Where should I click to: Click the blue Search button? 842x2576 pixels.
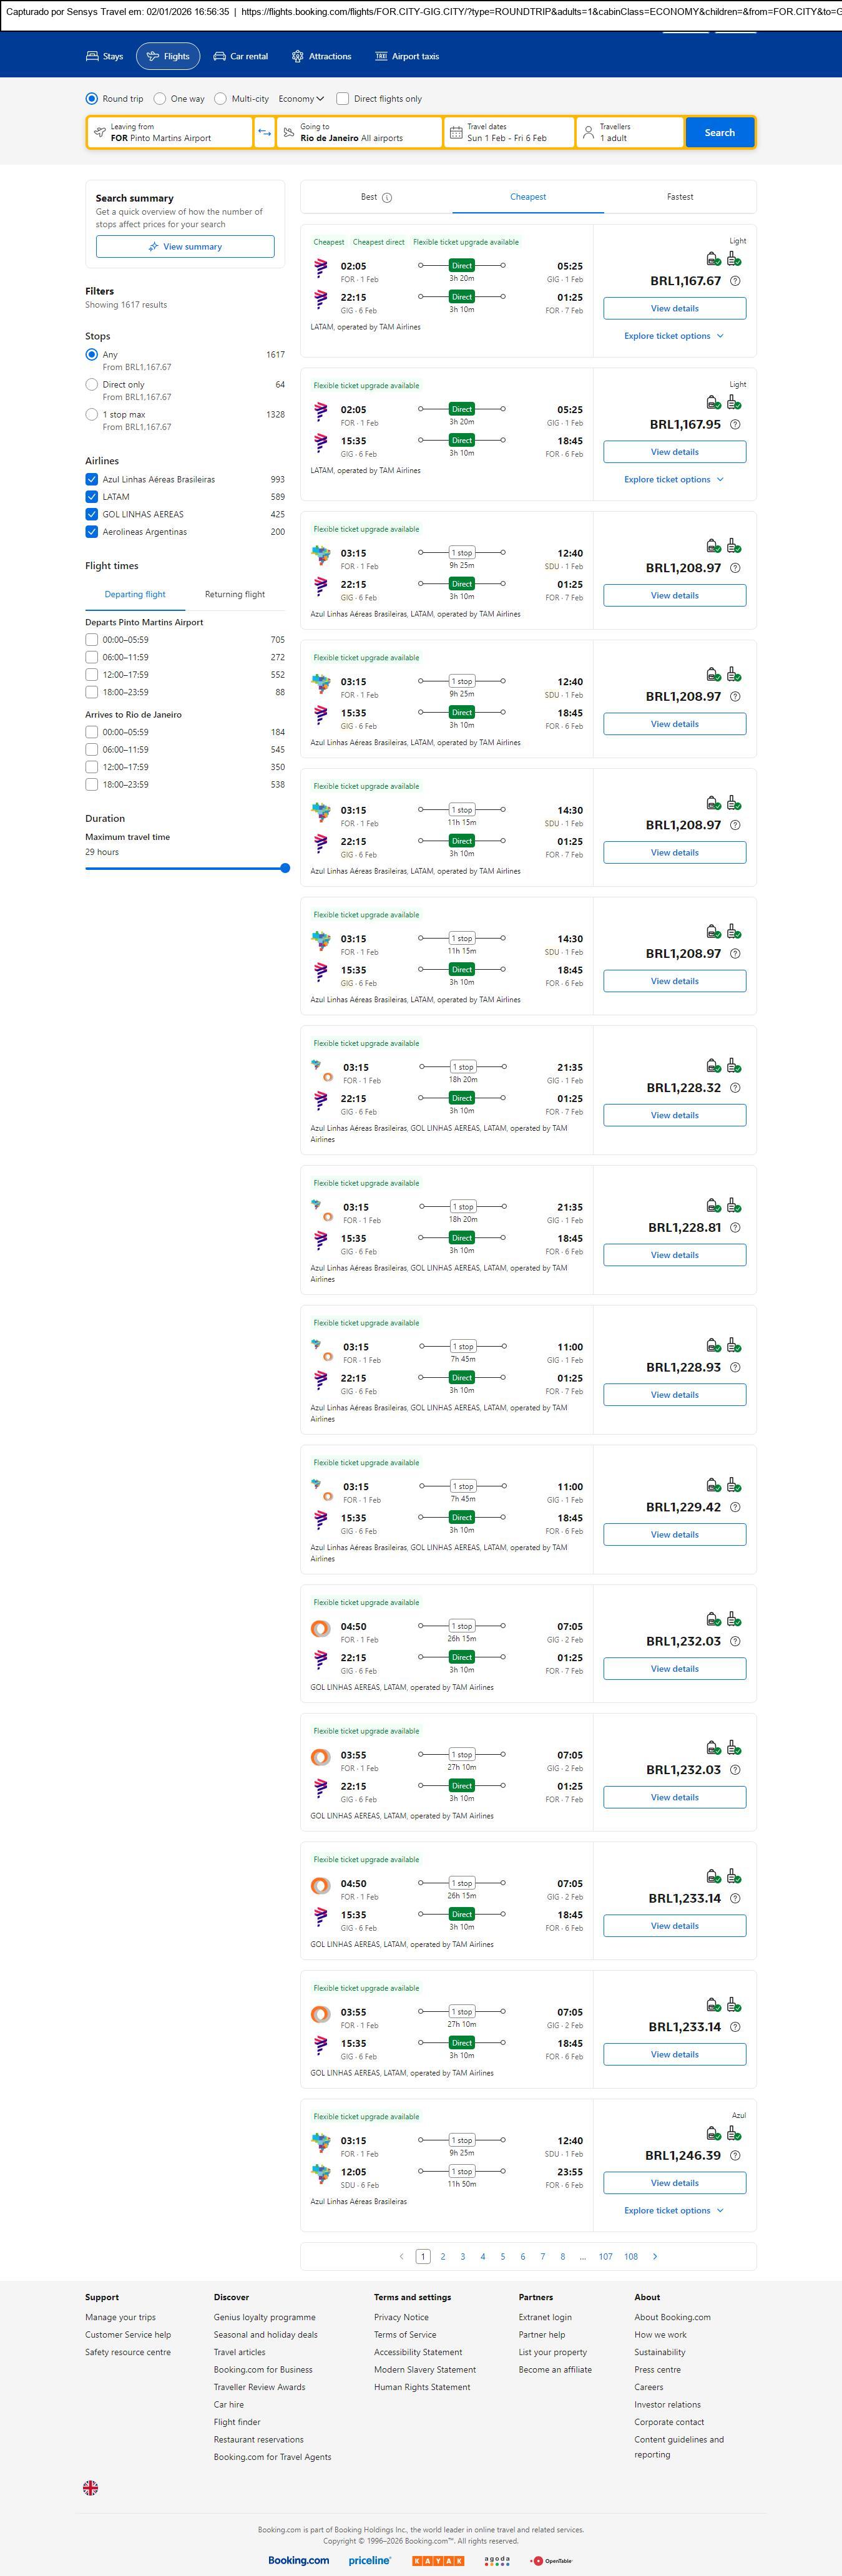(719, 132)
